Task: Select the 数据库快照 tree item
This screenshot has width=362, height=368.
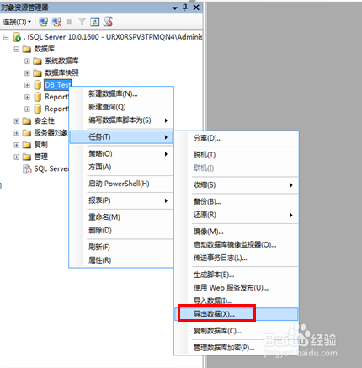Action: [61, 73]
